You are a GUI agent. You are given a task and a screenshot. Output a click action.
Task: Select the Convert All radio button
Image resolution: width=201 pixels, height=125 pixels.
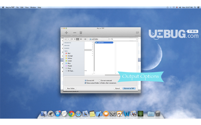click(x=85, y=80)
